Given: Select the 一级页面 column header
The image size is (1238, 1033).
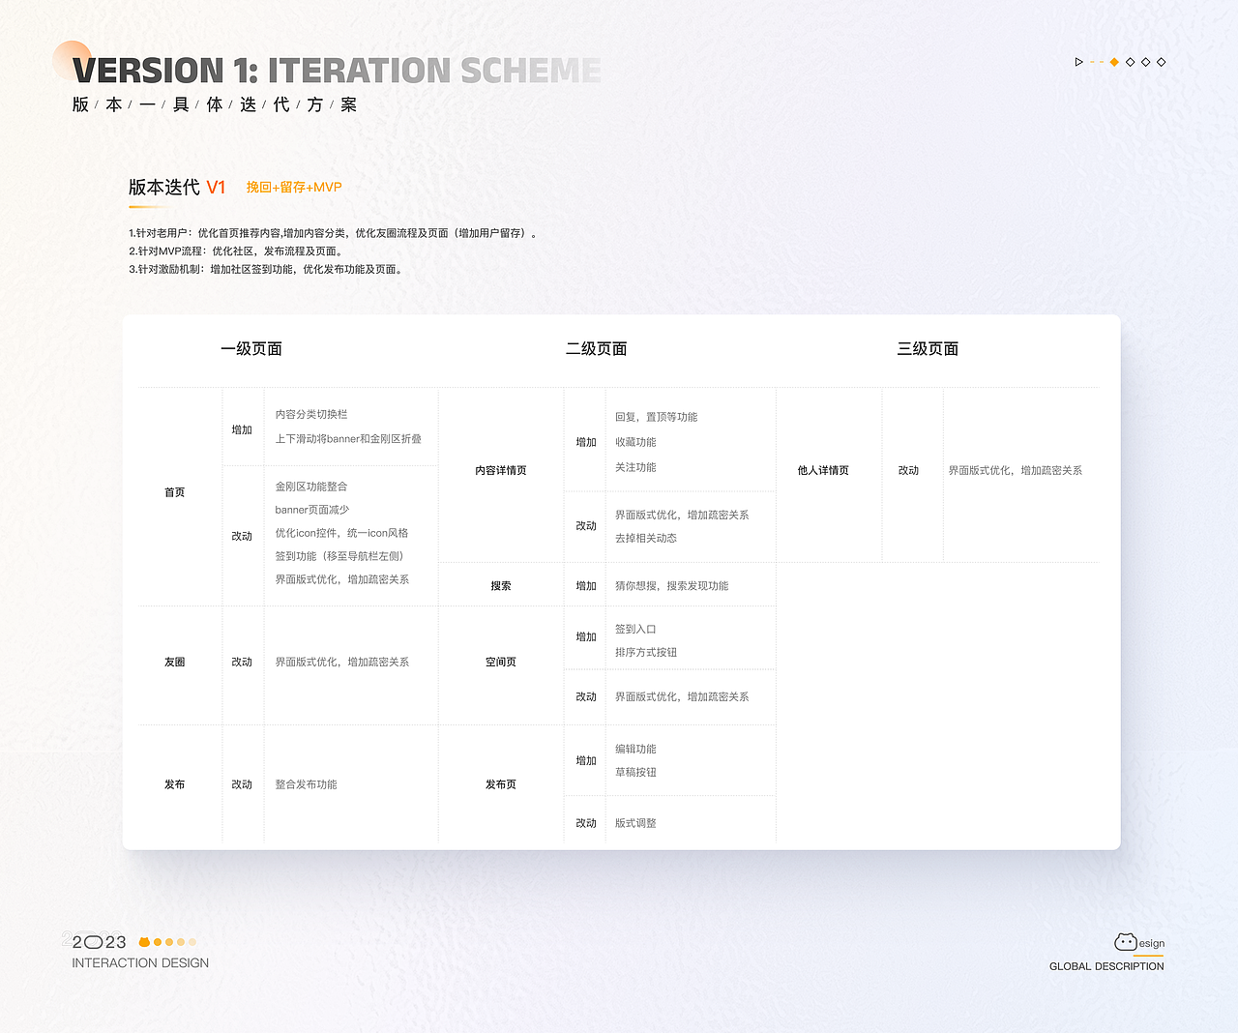Looking at the screenshot, I should pos(251,349).
